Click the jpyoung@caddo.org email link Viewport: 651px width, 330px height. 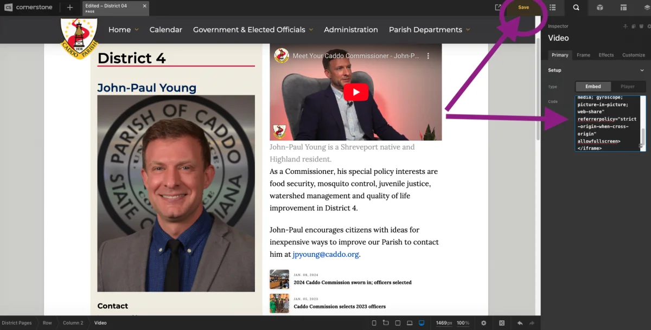pos(325,254)
